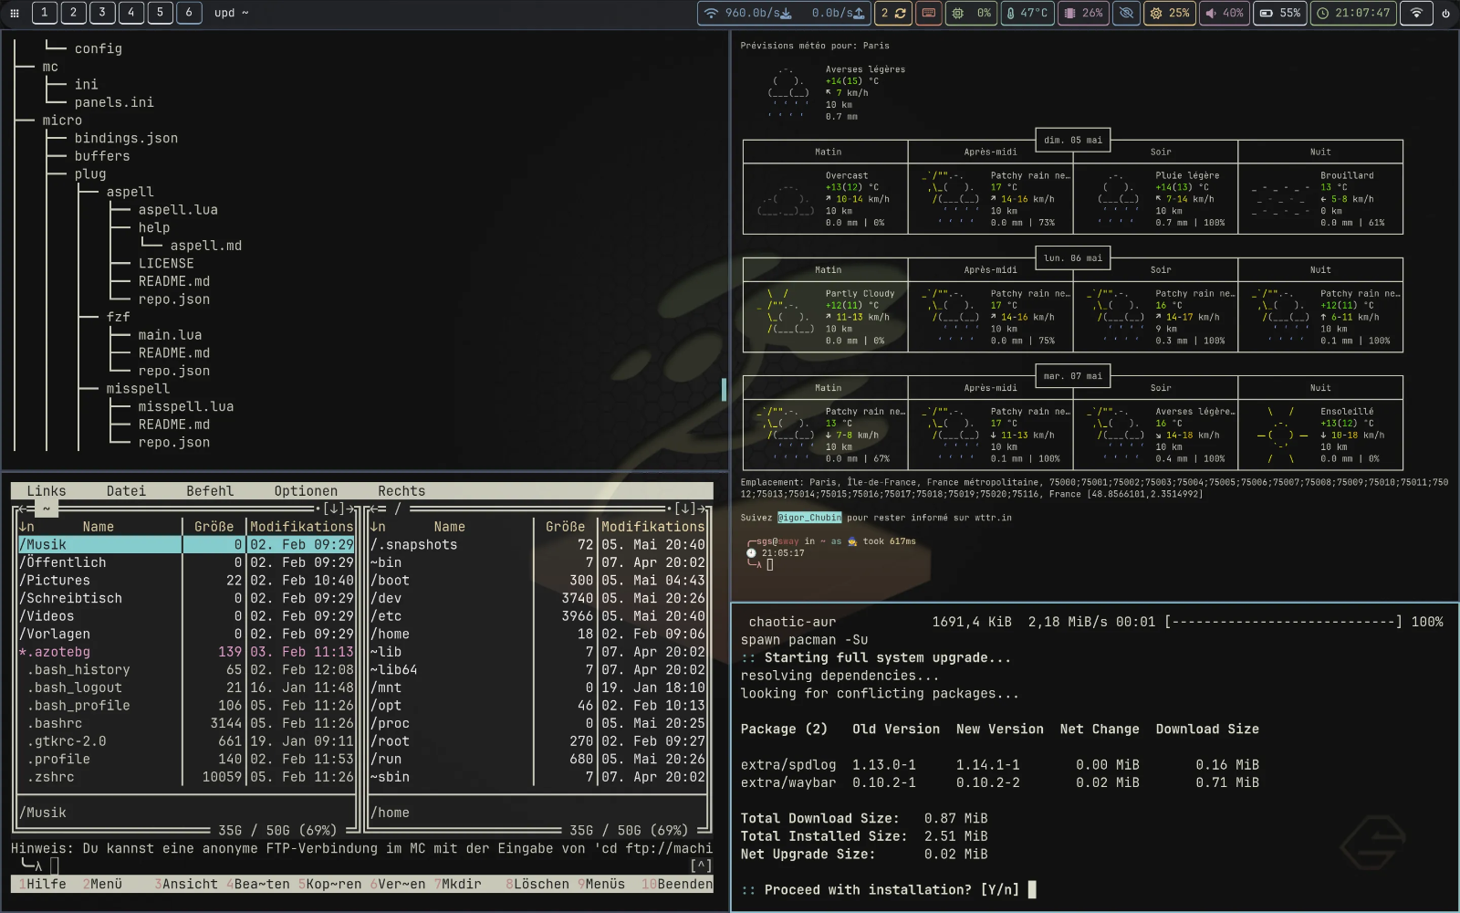This screenshot has height=913, width=1460.
Task: Click the 1Hilfe function key button
Action: coord(43,884)
